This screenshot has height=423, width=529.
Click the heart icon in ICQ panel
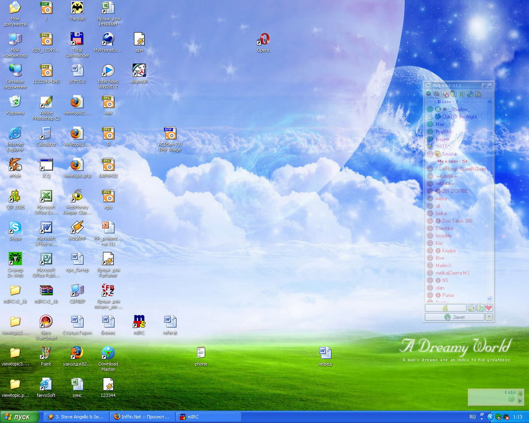489,308
